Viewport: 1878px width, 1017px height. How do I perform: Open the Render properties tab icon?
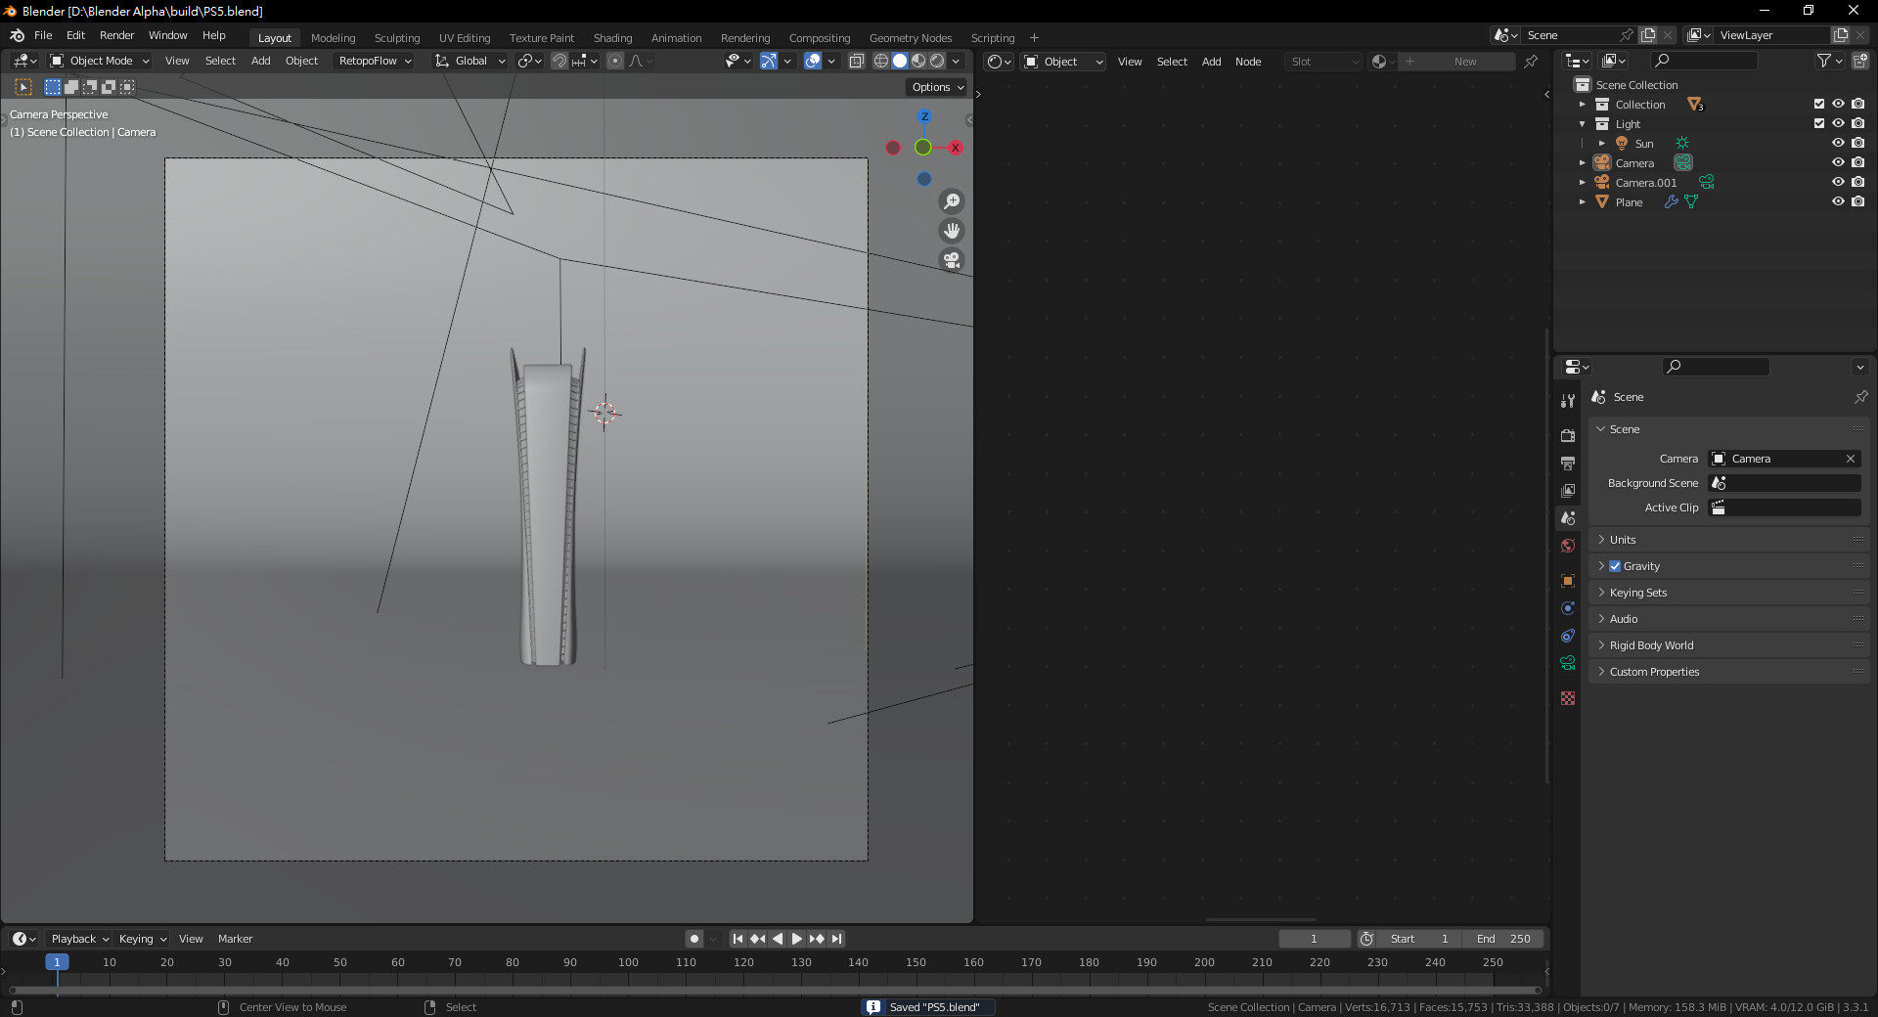pyautogui.click(x=1568, y=435)
